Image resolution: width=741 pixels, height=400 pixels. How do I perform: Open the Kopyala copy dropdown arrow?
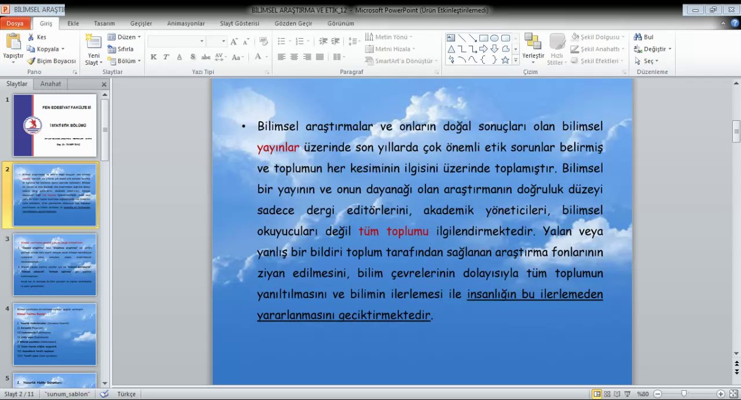(63, 49)
